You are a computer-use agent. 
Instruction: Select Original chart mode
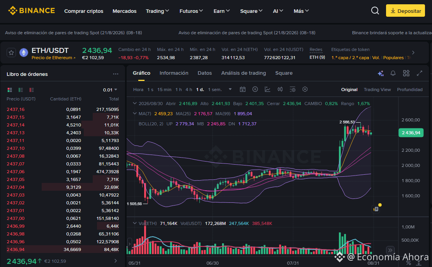point(349,90)
